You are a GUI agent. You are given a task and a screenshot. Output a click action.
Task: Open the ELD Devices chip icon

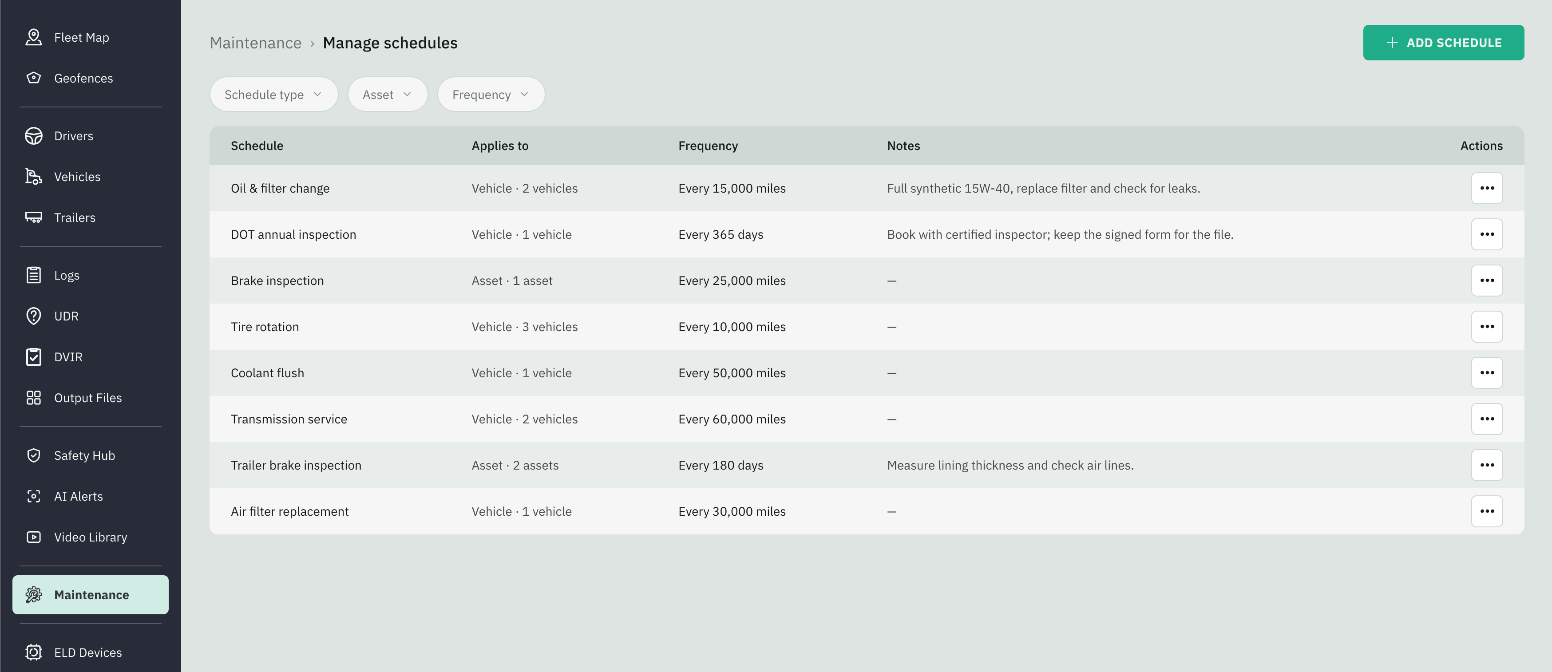click(x=34, y=653)
